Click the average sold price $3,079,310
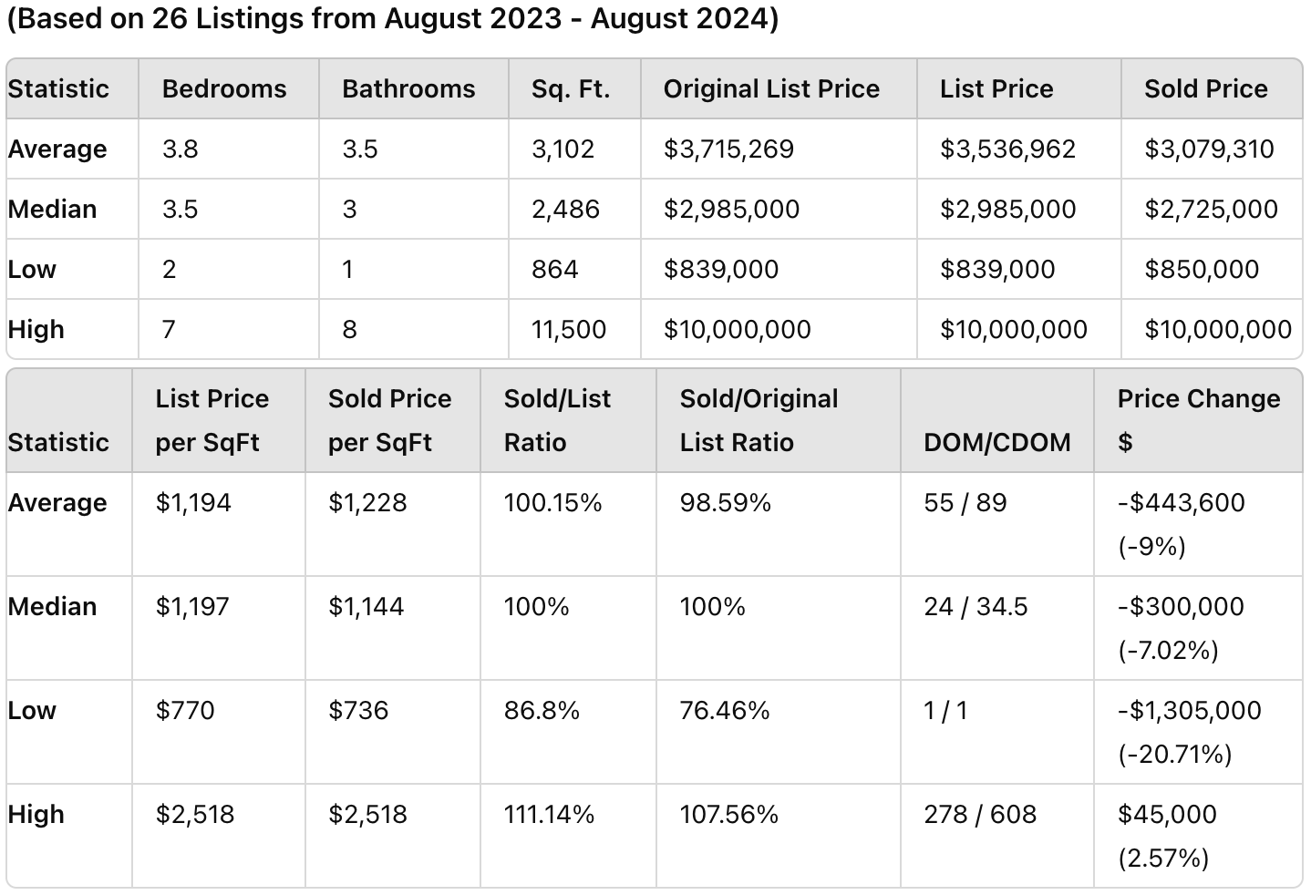Image resolution: width=1311 pixels, height=895 pixels. (1209, 149)
